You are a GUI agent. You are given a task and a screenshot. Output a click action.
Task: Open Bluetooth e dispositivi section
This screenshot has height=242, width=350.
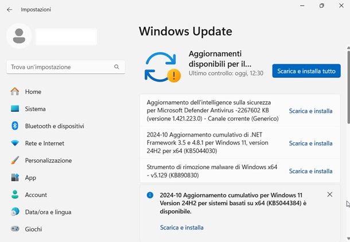pyautogui.click(x=55, y=126)
